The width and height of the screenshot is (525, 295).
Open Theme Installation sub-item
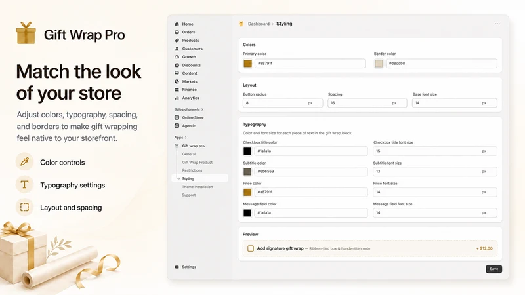198,187
